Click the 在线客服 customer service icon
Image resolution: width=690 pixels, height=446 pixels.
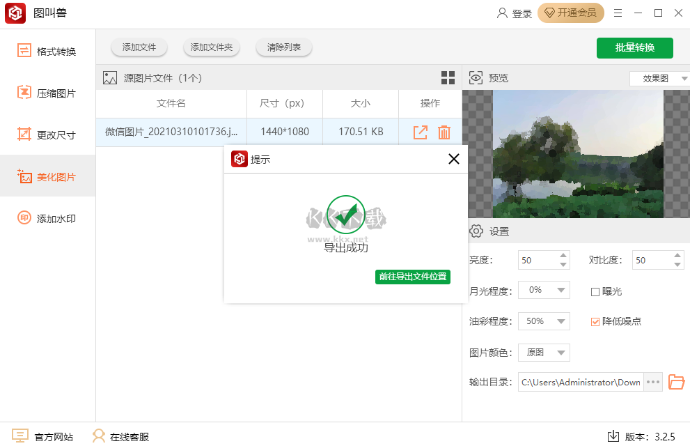98,437
